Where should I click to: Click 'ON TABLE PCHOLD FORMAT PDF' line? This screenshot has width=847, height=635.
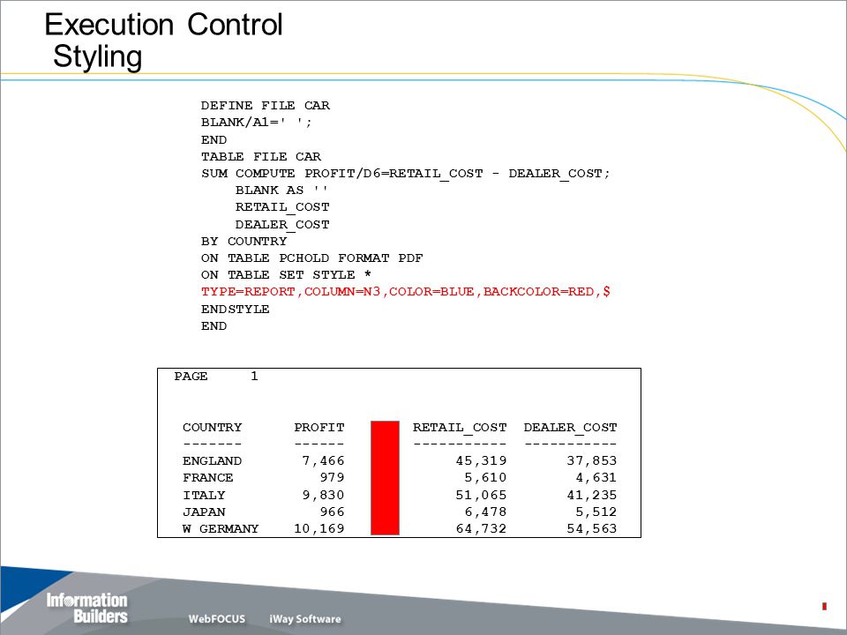311,258
